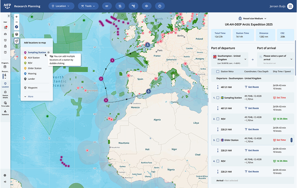
Task: Check the Sampling Station row checkbox
Action: click(x=218, y=98)
